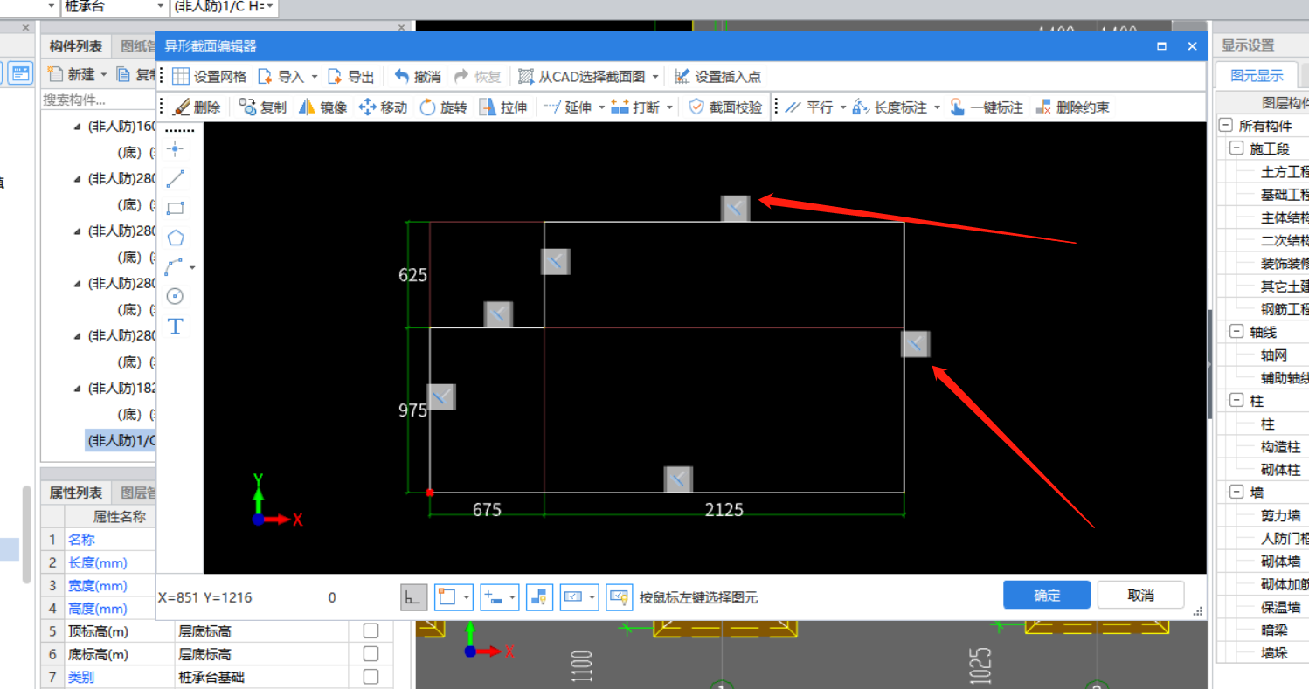1309x689 pixels.
Task: Select the rectangle drawing tool
Action: 176,209
